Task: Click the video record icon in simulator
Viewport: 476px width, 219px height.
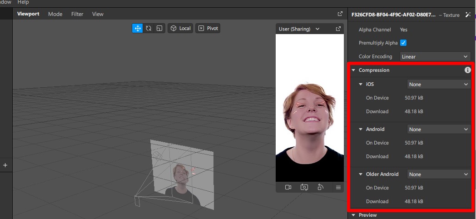Action: 288,187
